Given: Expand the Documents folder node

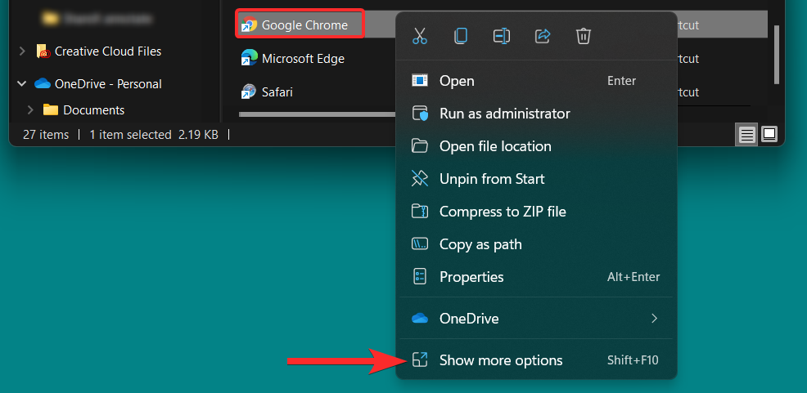Looking at the screenshot, I should click(x=31, y=110).
